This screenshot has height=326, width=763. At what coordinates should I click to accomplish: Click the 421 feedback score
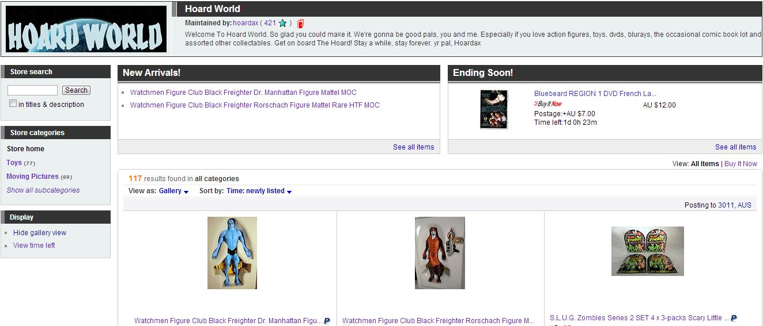(x=270, y=23)
